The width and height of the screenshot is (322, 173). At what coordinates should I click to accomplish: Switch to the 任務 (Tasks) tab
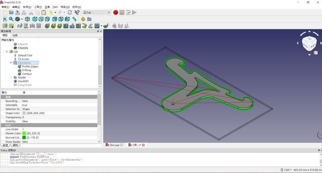click(15, 35)
